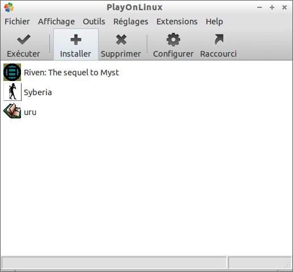Maximize the PlayOnLinux window
Screen dimensions: 293x272
(272, 7)
